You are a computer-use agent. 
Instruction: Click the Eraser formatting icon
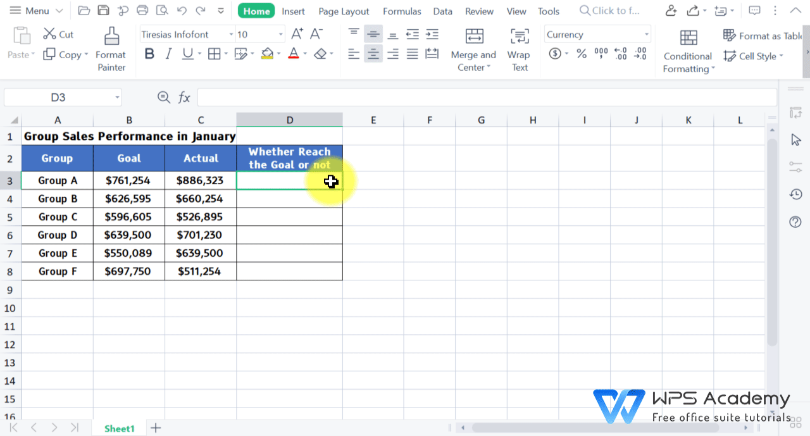click(x=320, y=54)
